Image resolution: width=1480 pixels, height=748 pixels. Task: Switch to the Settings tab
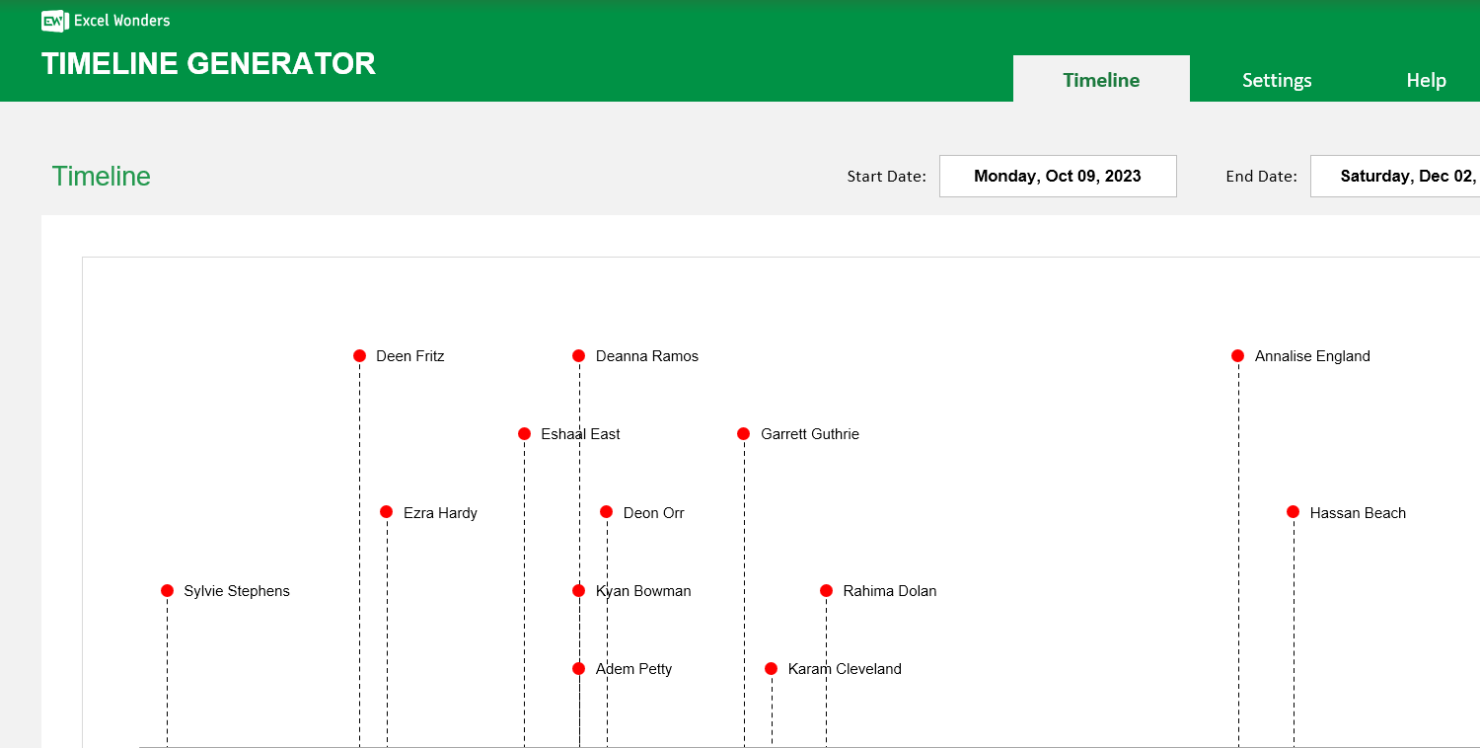1276,79
